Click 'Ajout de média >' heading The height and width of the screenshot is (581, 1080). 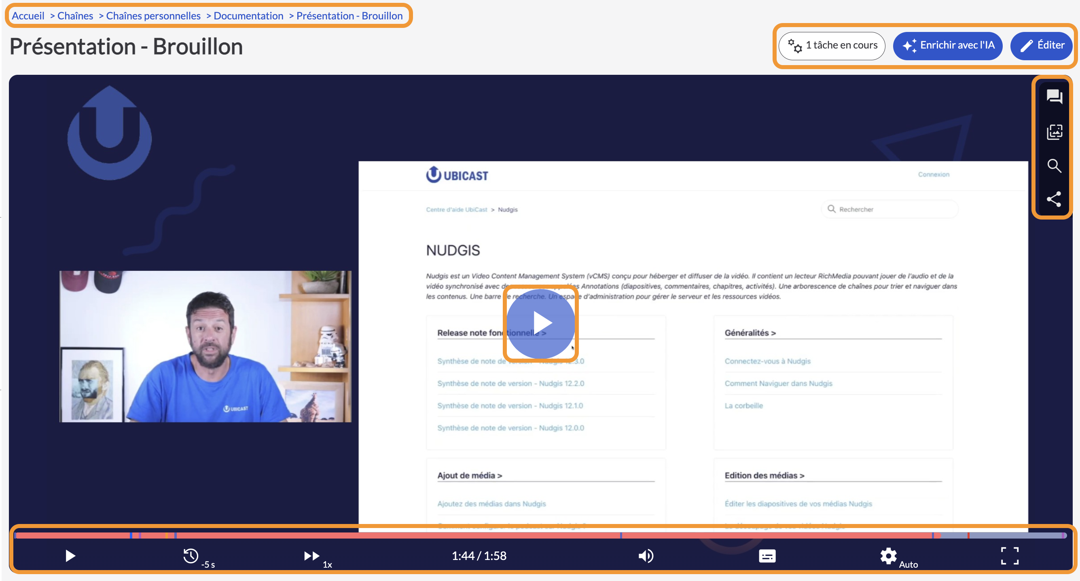click(470, 475)
